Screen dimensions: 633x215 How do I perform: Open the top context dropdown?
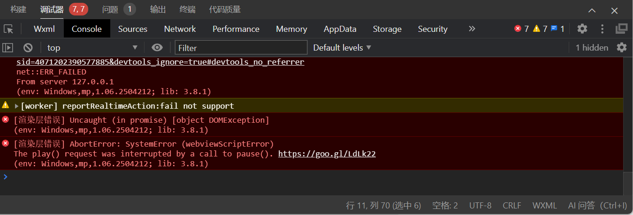92,47
